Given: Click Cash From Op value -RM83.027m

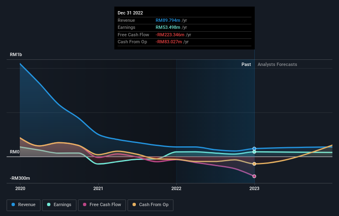Looking at the screenshot, I should coord(168,42).
